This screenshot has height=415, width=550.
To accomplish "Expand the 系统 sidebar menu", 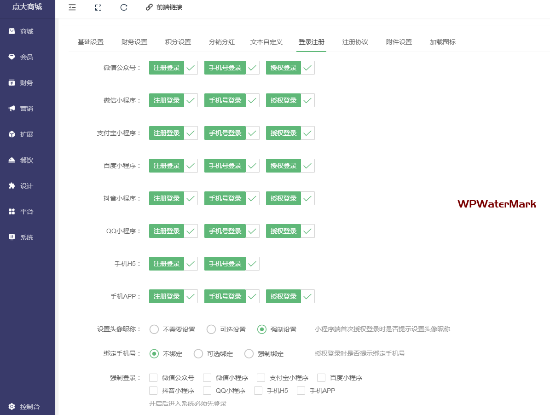I will [x=27, y=237].
